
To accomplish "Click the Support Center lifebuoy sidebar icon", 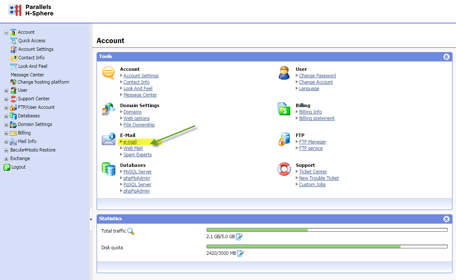I will (x=13, y=99).
